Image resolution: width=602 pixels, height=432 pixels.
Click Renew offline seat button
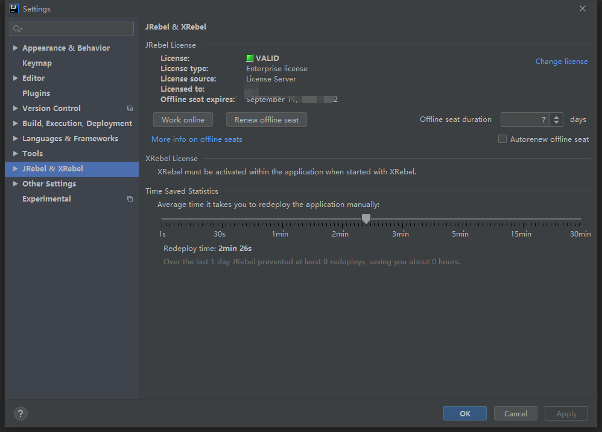[267, 119]
